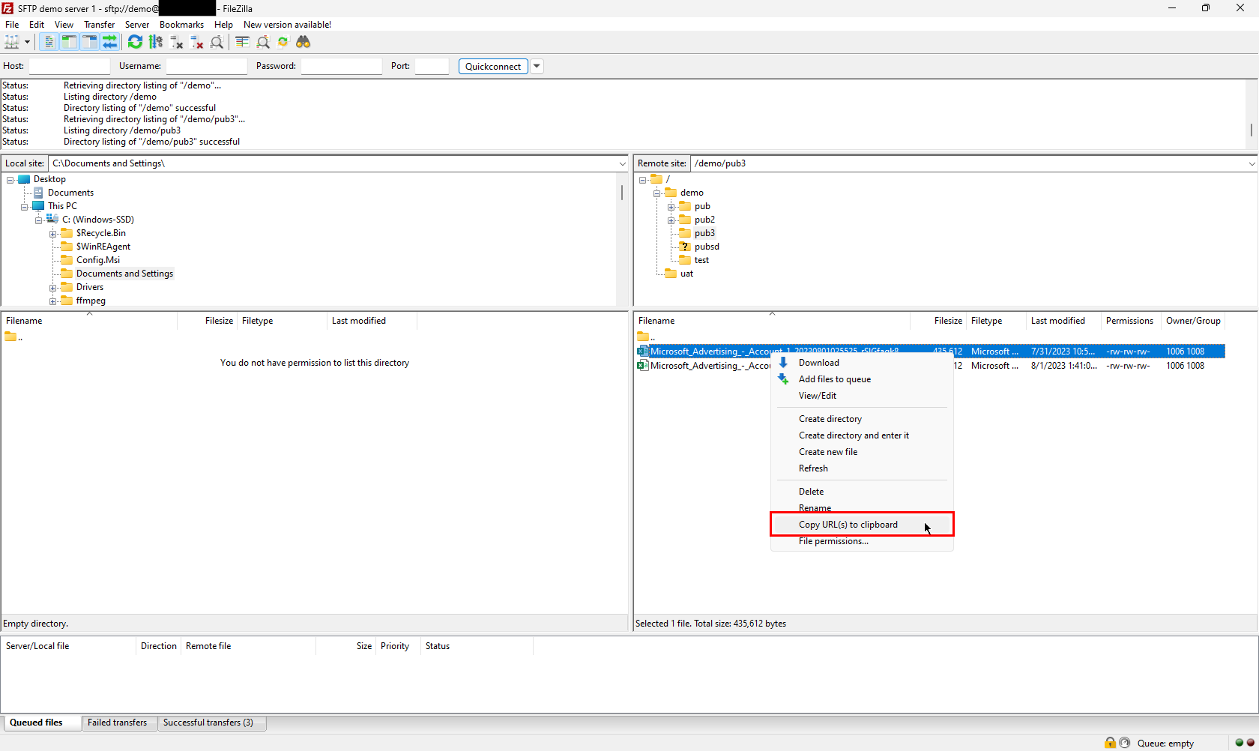Viewport: 1259px width, 751px height.
Task: Refresh file and folder lists
Action: (135, 42)
